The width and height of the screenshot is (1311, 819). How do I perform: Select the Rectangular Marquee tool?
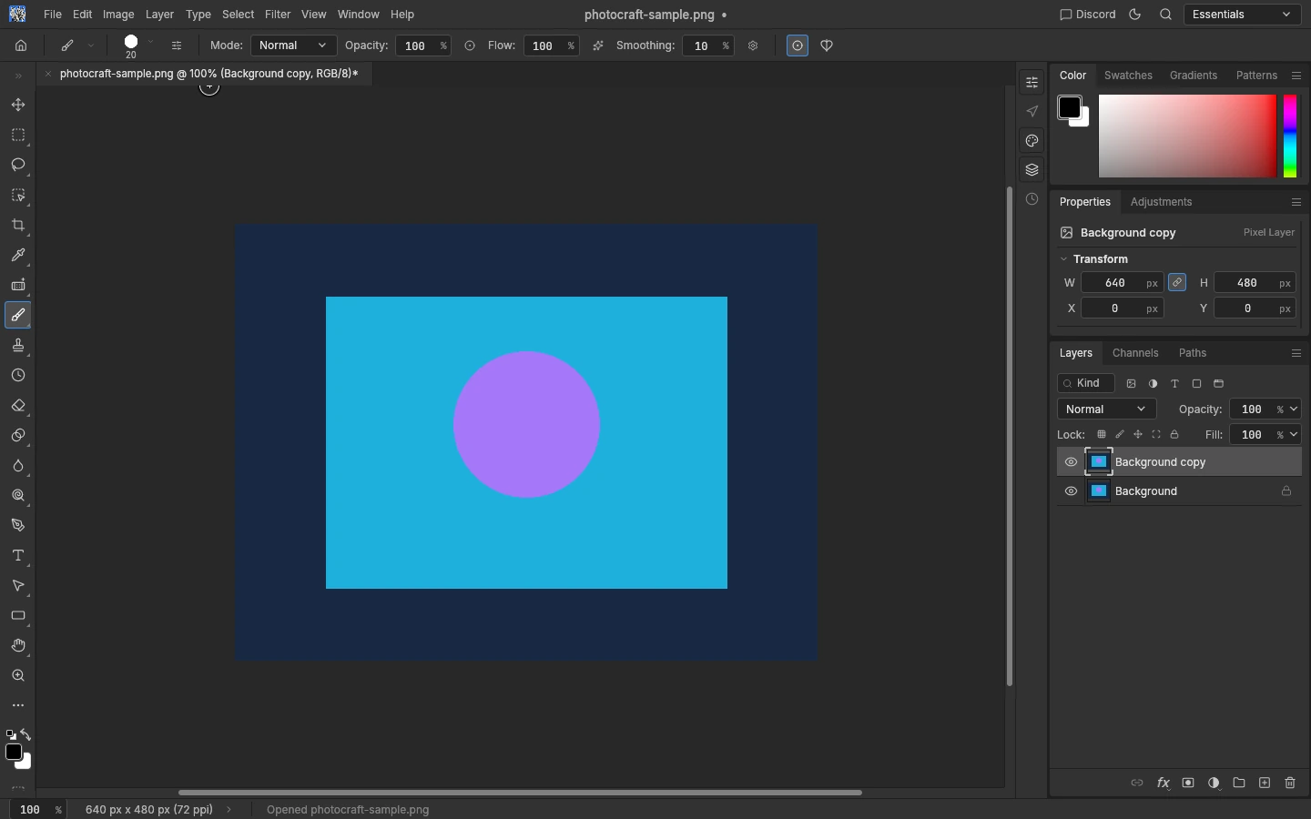(x=18, y=135)
